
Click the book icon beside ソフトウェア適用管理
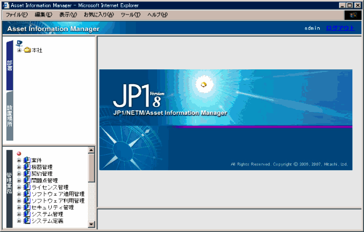[x=27, y=194]
